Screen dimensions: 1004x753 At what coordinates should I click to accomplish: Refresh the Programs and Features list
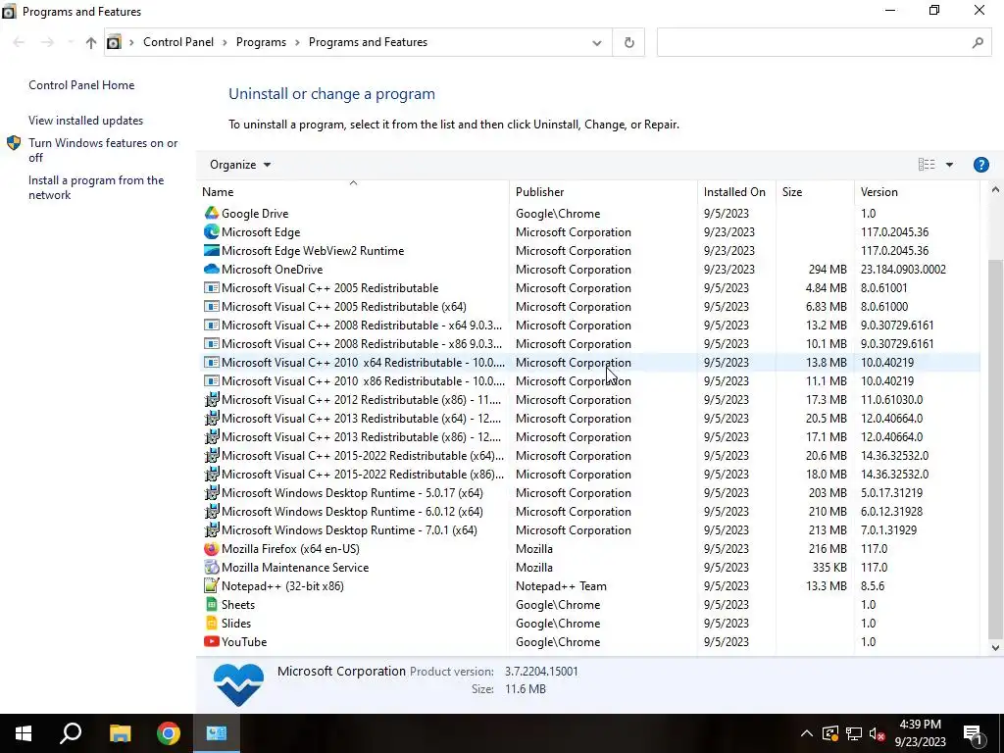point(628,42)
